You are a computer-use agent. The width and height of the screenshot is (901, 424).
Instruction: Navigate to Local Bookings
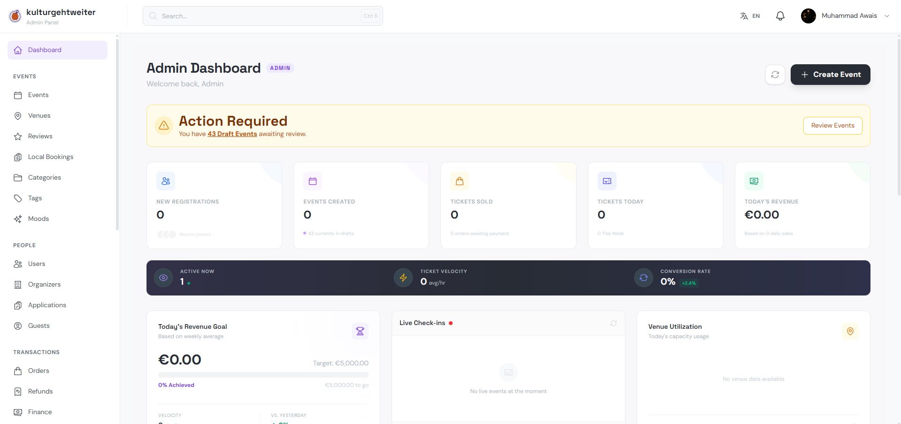tap(57, 157)
